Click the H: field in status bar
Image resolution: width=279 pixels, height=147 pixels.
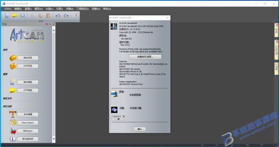tap(267, 145)
